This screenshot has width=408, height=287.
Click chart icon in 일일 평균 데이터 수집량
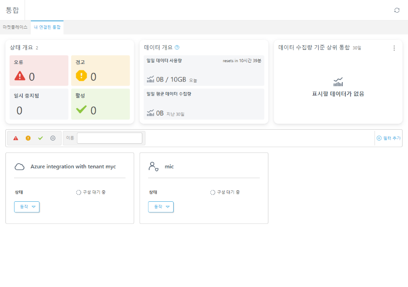(151, 113)
